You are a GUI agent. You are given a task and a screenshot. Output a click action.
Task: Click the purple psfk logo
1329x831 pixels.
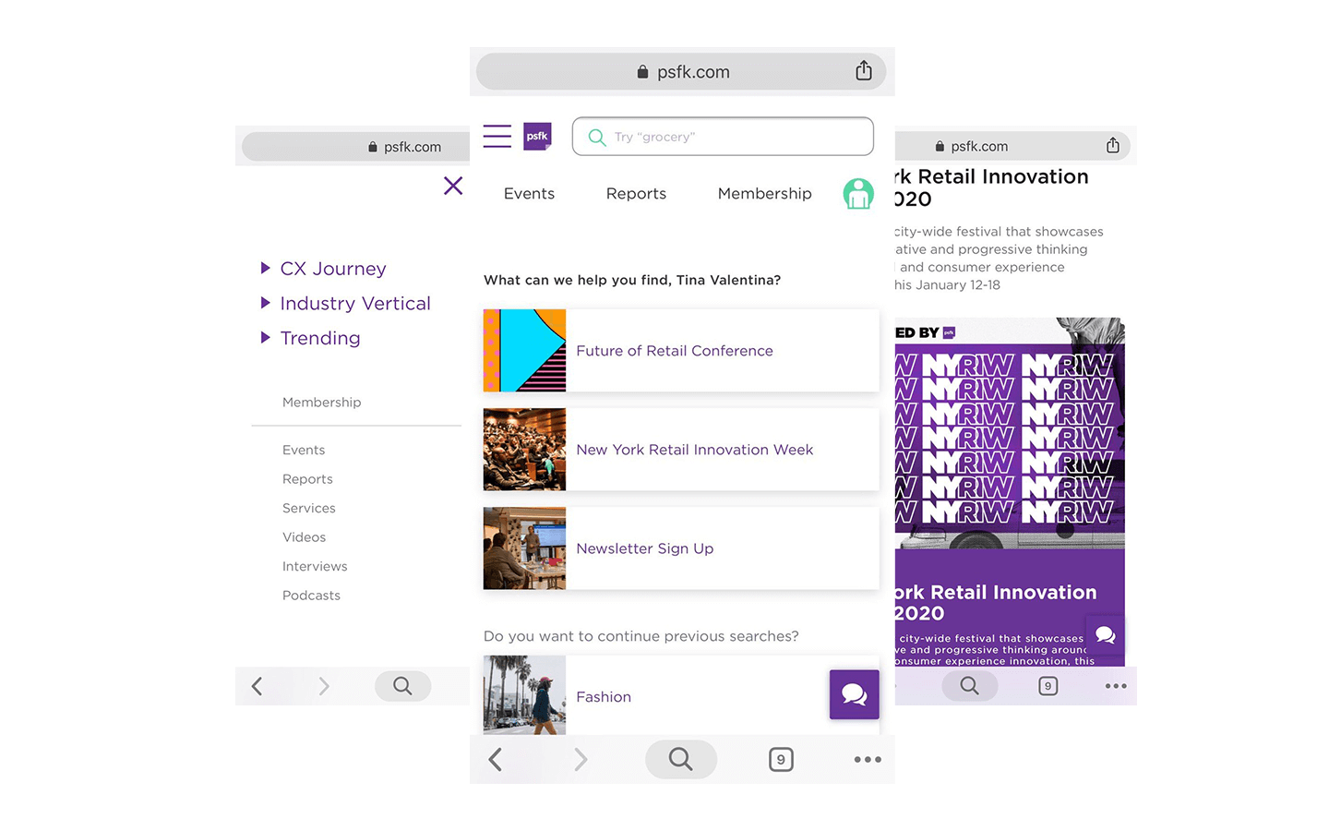click(x=537, y=137)
